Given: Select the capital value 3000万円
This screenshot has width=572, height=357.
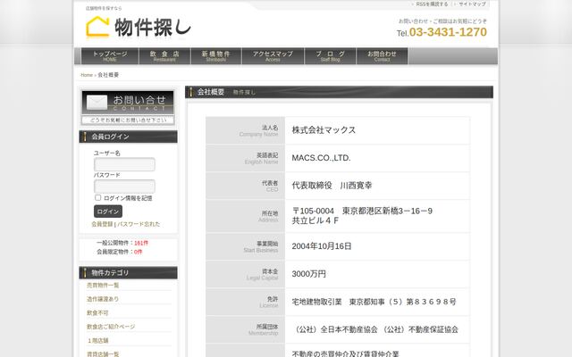Looking at the screenshot, I should tap(308, 274).
